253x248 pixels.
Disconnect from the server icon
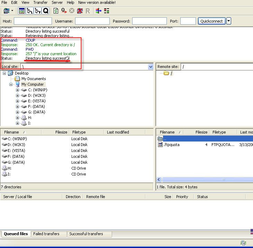[x=80, y=11]
